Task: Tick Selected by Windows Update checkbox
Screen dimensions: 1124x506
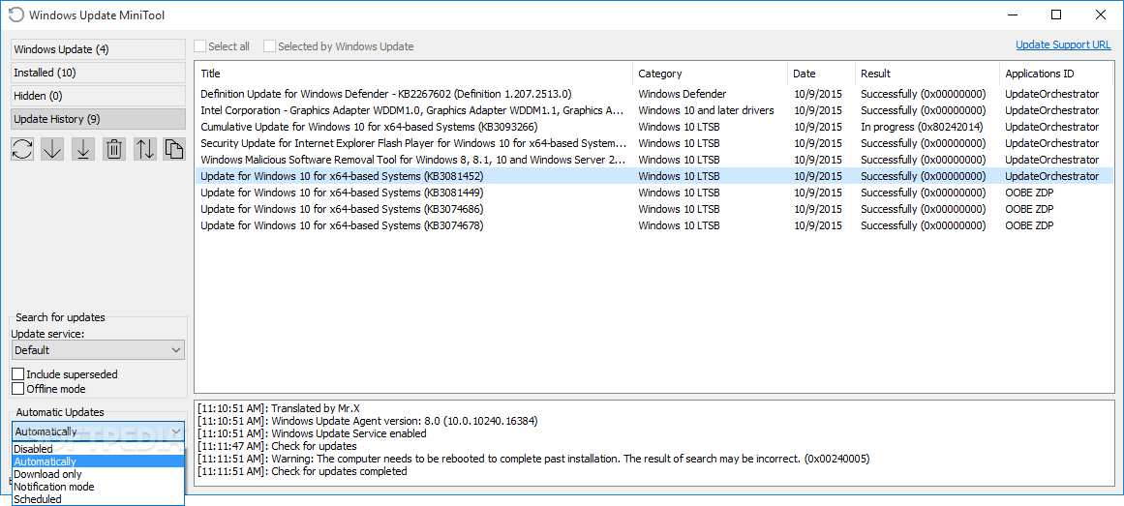Action: pos(269,45)
